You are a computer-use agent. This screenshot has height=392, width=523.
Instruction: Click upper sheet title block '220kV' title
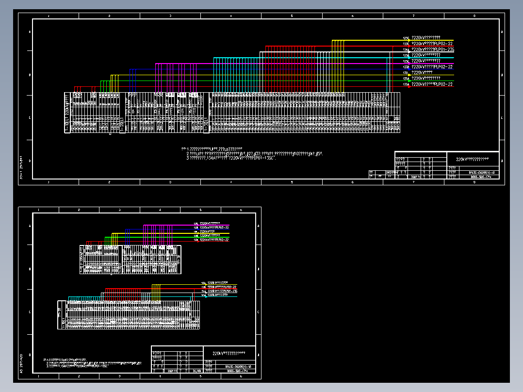tap(473, 160)
